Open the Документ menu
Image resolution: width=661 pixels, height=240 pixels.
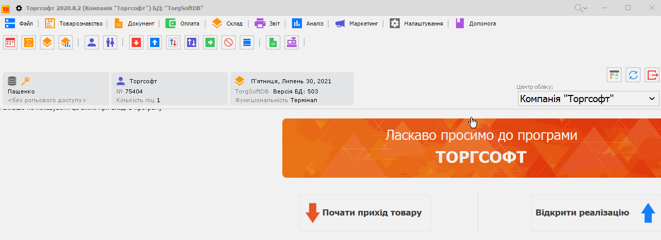point(134,23)
